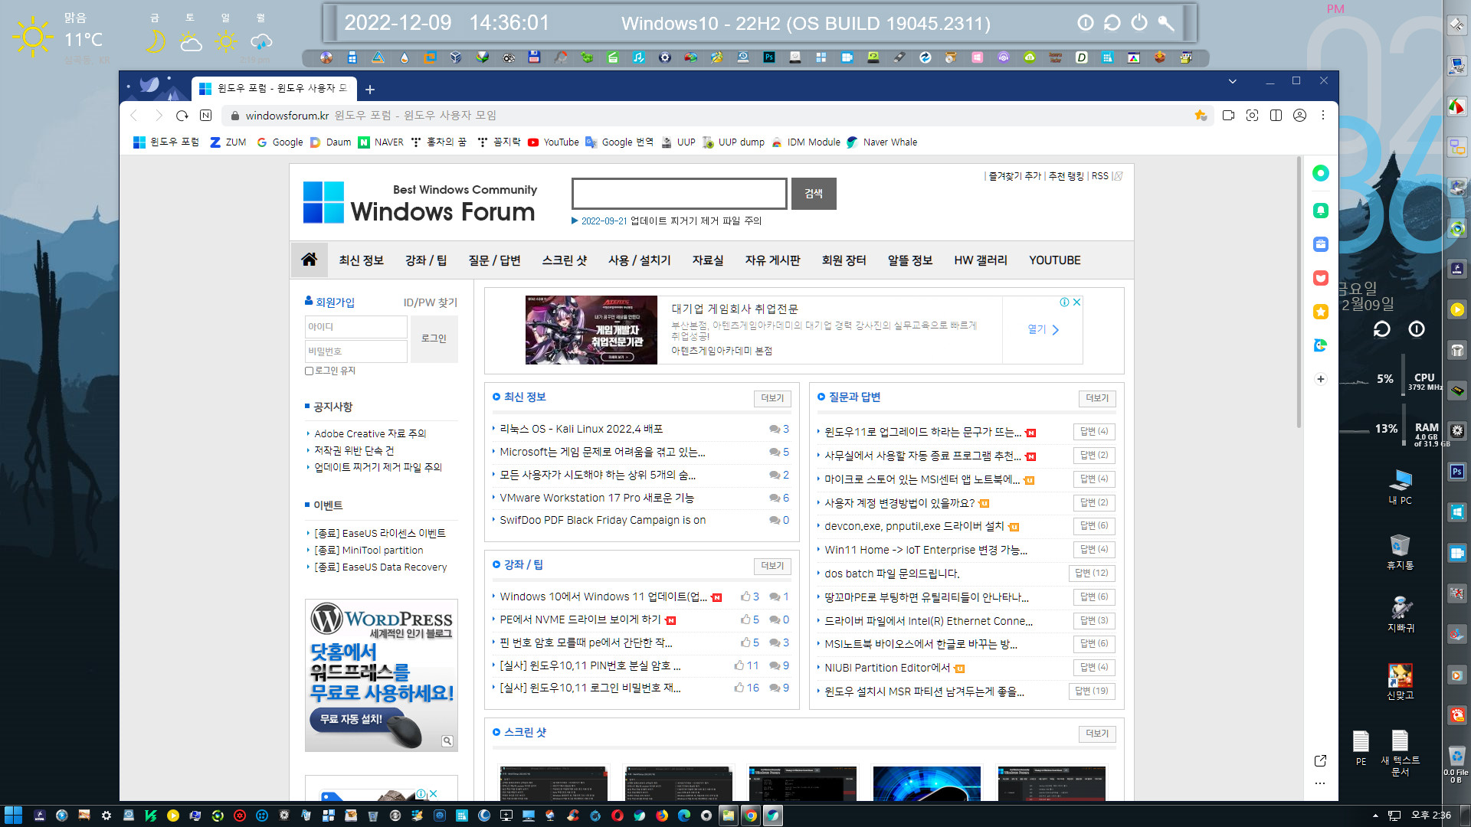Open the 새 텍스트 문서 desktop file

point(1400,753)
